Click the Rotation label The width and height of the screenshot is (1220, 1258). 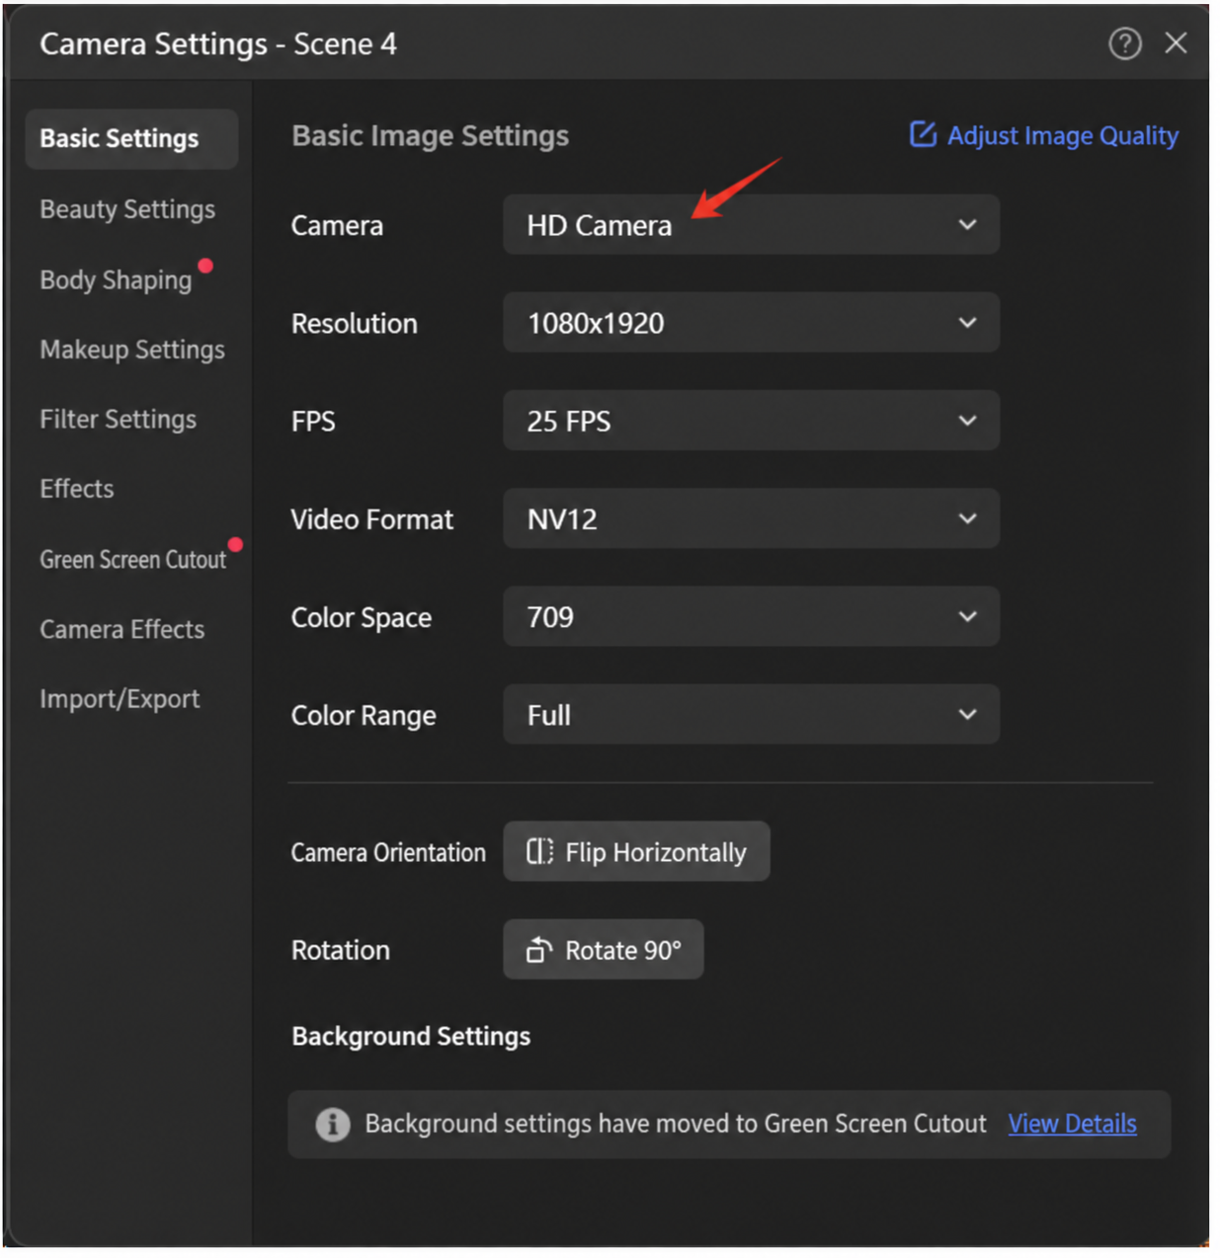point(341,950)
